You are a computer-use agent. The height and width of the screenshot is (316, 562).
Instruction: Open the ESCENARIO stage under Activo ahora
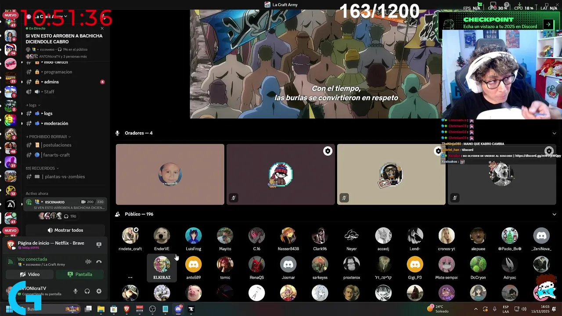pos(65,205)
